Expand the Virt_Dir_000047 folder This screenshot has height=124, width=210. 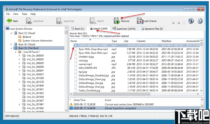click(x=20, y=71)
